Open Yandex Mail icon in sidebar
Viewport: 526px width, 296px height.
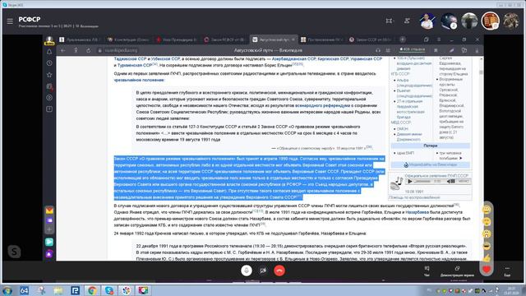49,210
